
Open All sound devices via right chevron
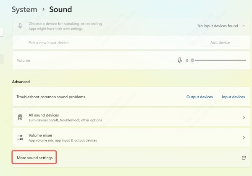244,117
